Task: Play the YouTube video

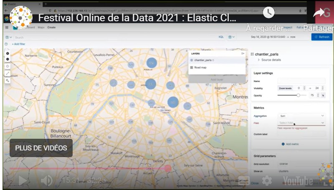Action: click(23, 180)
